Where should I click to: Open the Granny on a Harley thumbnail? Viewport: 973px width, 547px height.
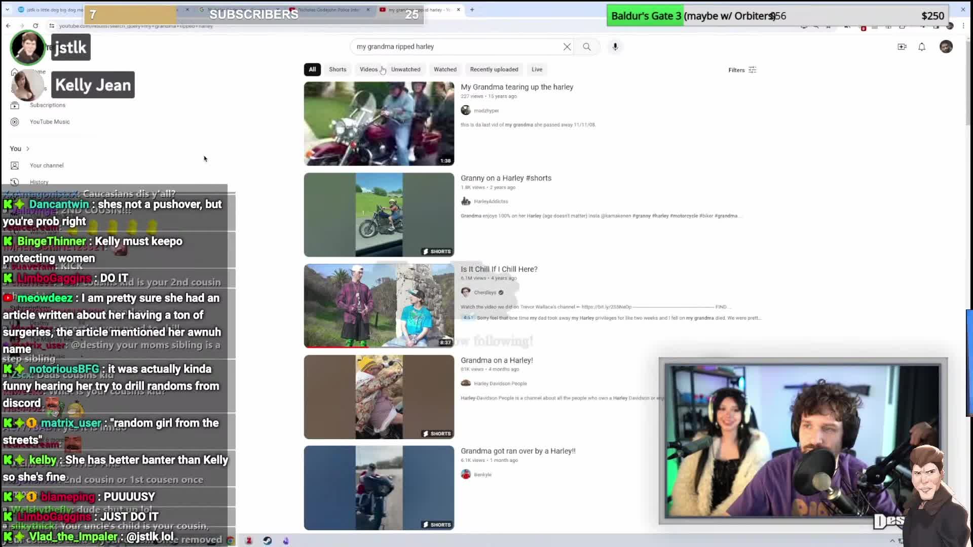379,215
